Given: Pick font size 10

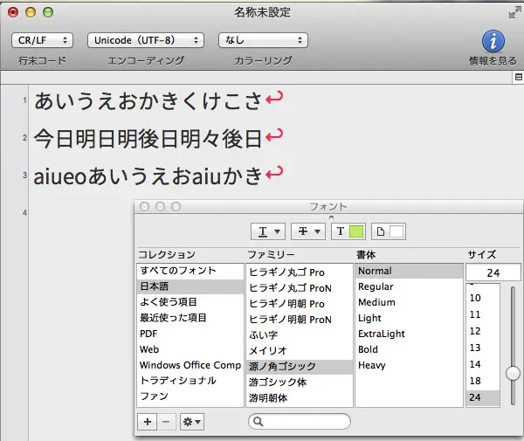Looking at the screenshot, I should tap(483, 298).
